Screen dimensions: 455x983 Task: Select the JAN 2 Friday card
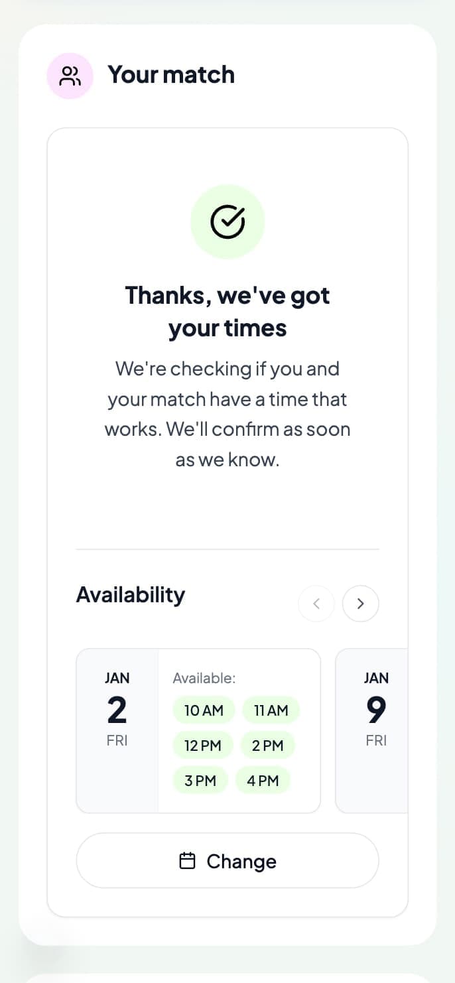117,710
